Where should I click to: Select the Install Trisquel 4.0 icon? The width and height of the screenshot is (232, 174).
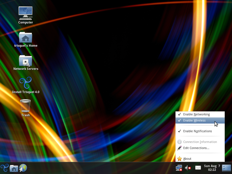[26, 84]
